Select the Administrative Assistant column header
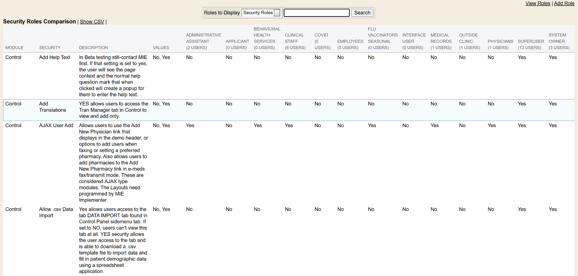Screen dimensions: 578x276 203,41
